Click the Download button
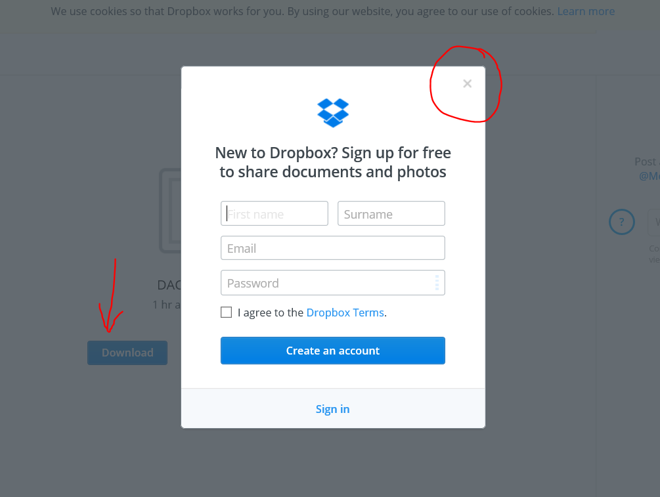The height and width of the screenshot is (497, 660). [127, 353]
